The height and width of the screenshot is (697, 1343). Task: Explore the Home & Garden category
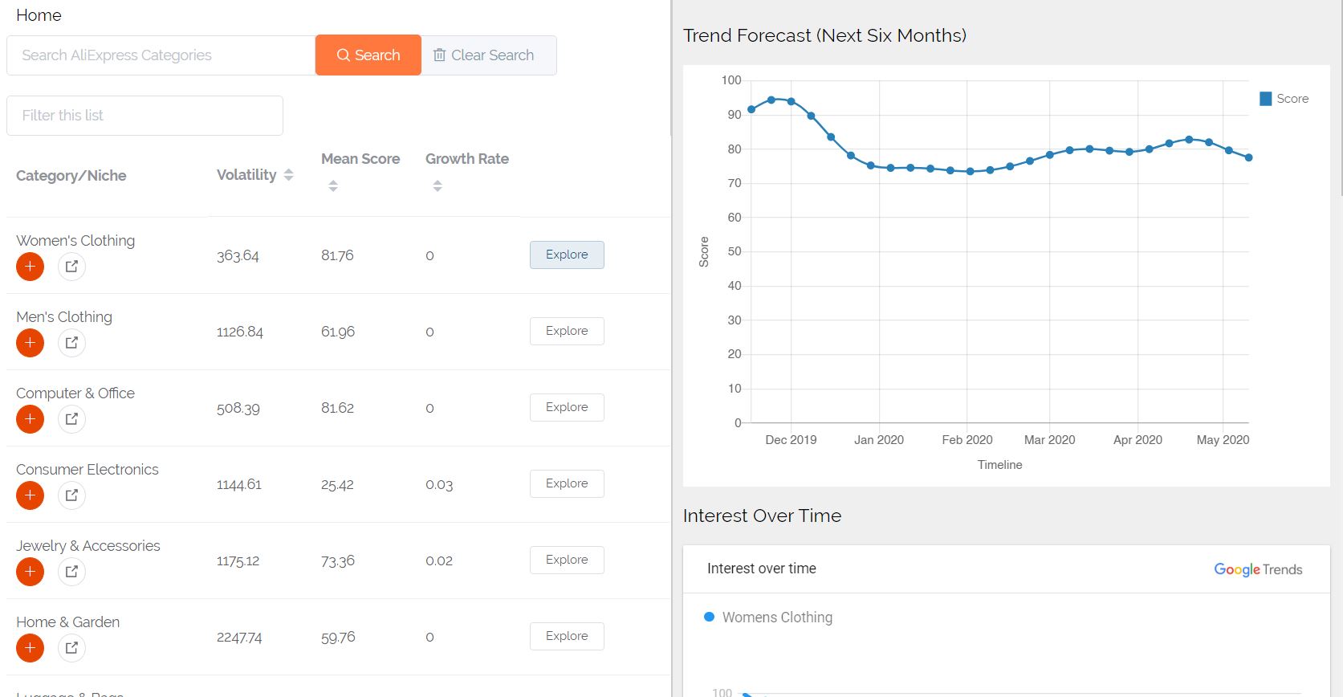[567, 636]
